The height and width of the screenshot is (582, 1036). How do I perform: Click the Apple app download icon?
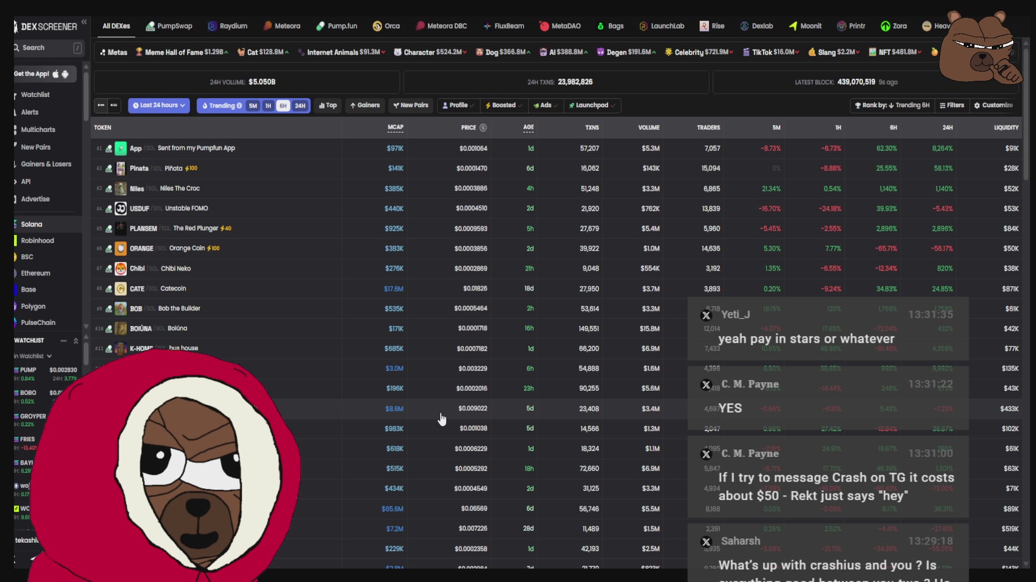pos(55,74)
